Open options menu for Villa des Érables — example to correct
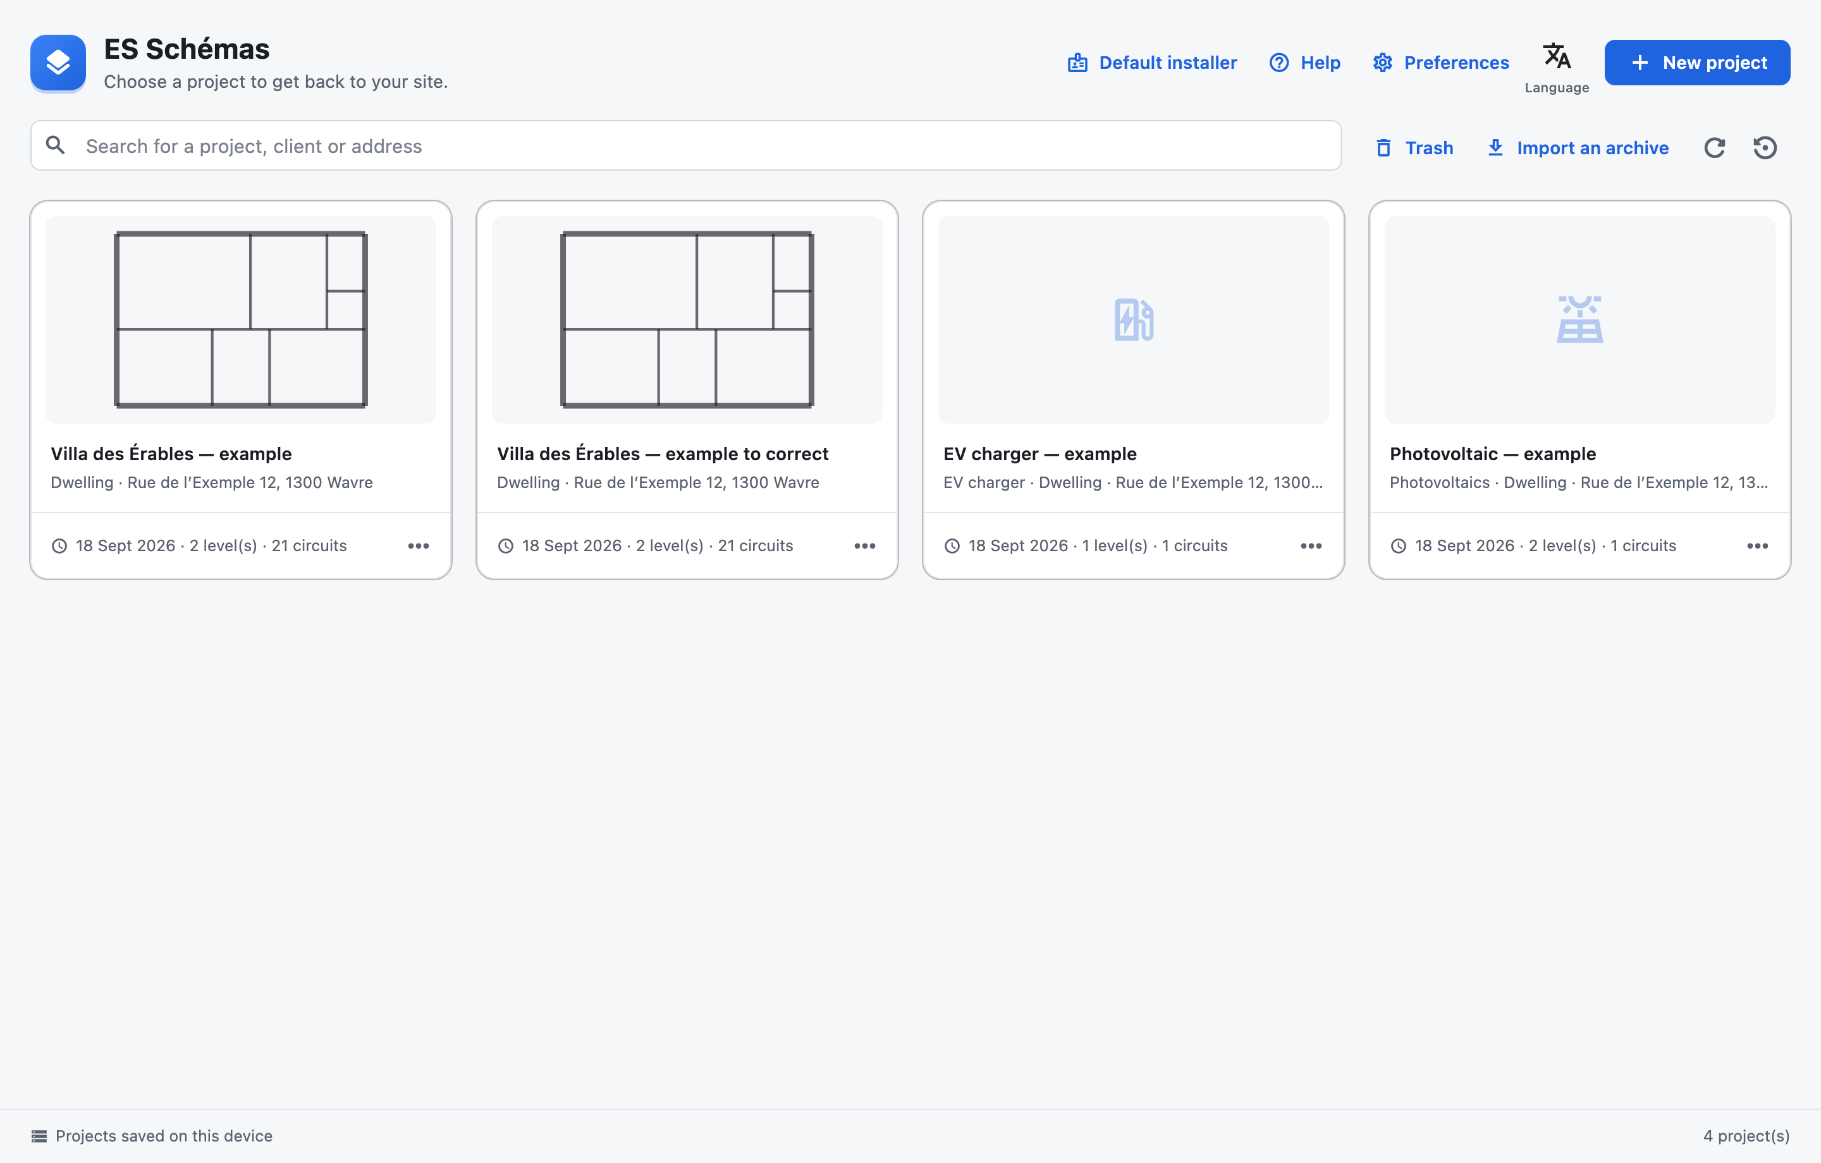Screen dimensions: 1821x1163 coord(864,546)
